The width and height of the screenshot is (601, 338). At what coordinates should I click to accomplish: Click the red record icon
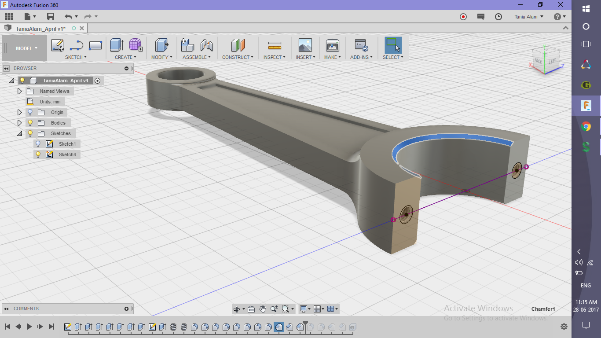point(463,17)
